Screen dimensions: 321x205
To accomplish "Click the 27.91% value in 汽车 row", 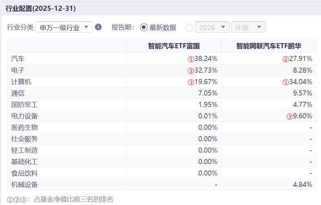I will [x=301, y=59].
